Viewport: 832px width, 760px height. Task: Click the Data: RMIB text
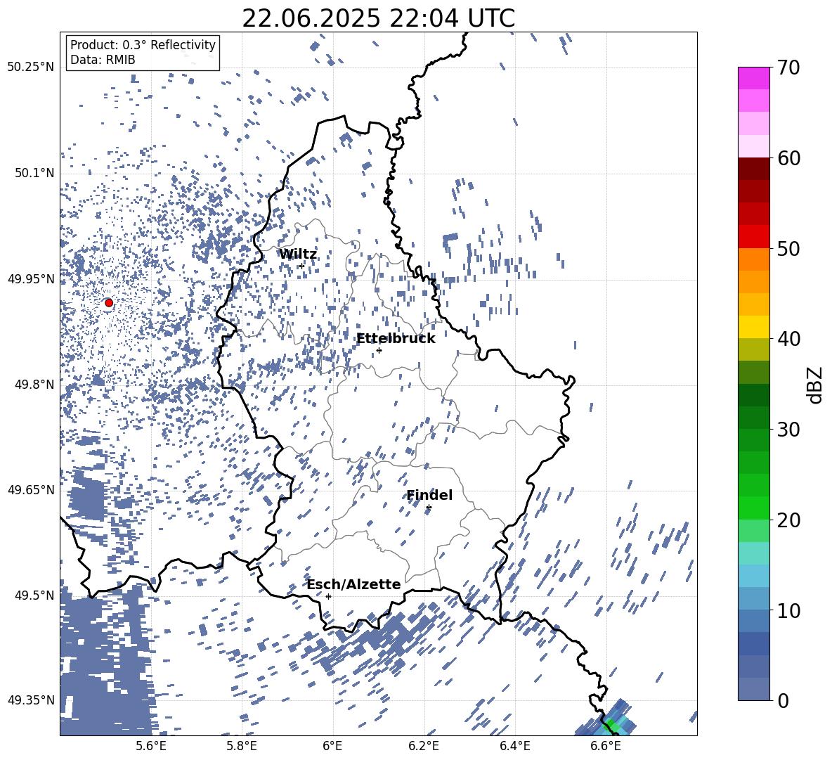pos(103,60)
